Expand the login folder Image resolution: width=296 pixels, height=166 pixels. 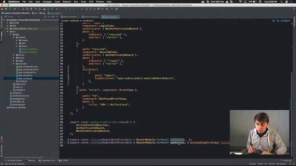pos(13,61)
